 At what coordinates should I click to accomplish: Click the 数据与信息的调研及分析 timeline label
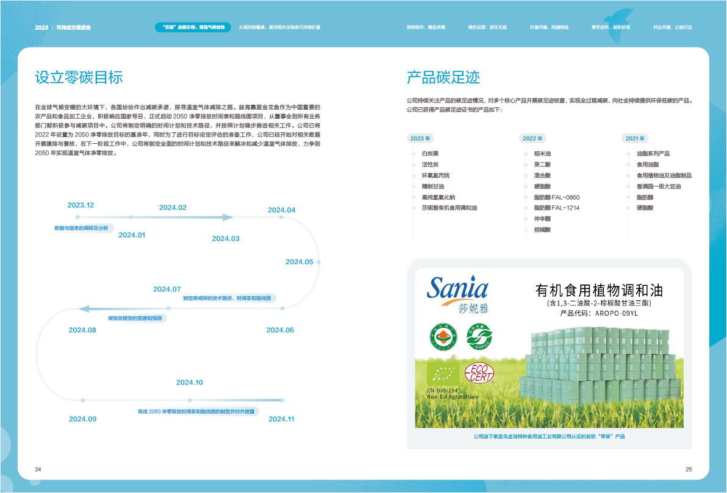(81, 228)
